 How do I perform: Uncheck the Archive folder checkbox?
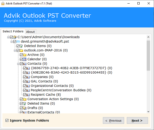pos(21,55)
